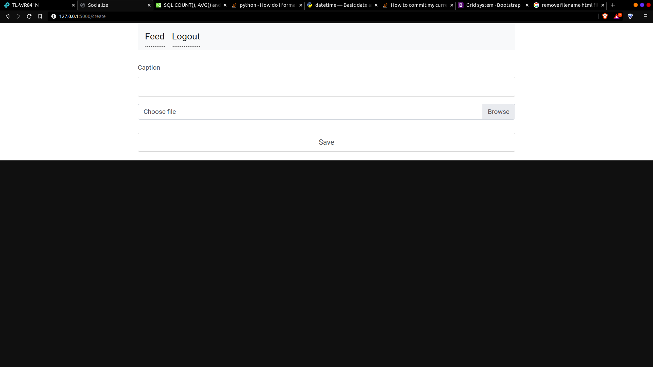Image resolution: width=653 pixels, height=367 pixels.
Task: Open Brave Rewards triangle icon
Action: point(617,16)
